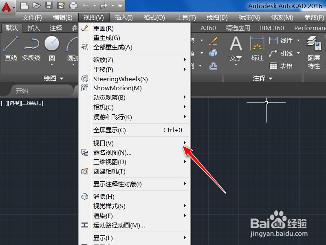
Task: Click the Save As icon
Action: click(x=61, y=6)
